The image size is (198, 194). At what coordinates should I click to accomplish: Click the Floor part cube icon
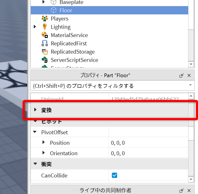coord(54,10)
